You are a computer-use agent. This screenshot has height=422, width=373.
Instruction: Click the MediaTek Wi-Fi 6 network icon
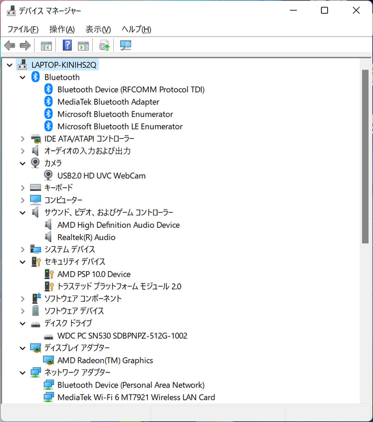(x=48, y=397)
